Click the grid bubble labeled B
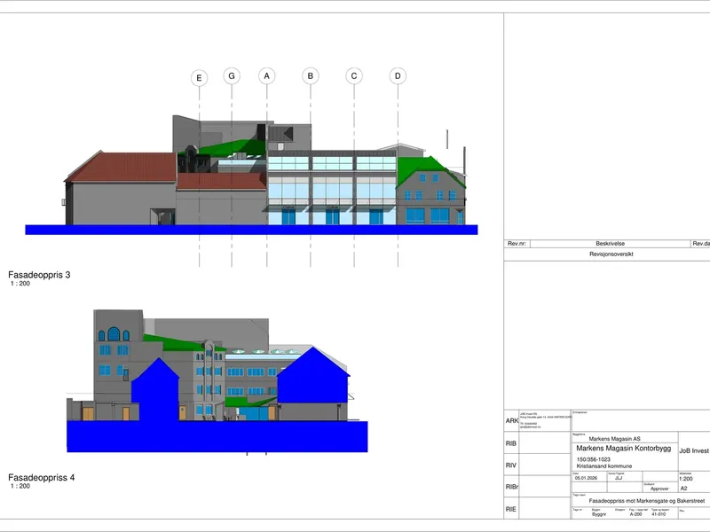Screen dimensions: 710x532 [x=311, y=76]
